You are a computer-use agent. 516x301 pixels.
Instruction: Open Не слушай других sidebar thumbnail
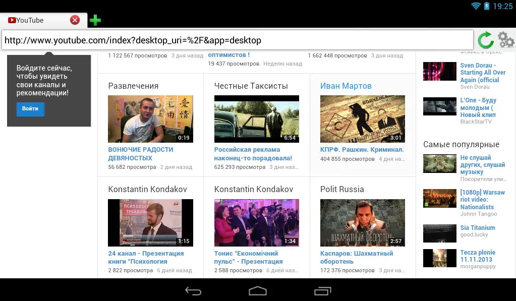tap(440, 163)
